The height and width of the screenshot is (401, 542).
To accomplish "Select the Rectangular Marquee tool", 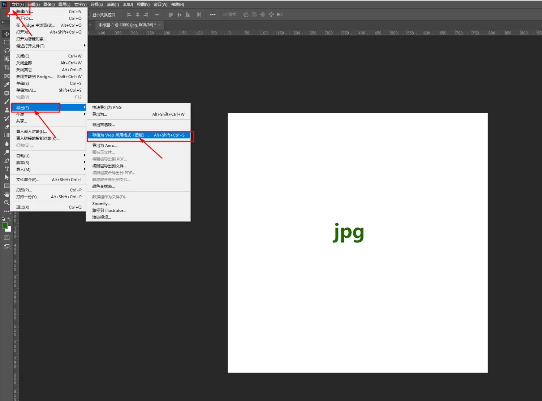I will [x=7, y=42].
